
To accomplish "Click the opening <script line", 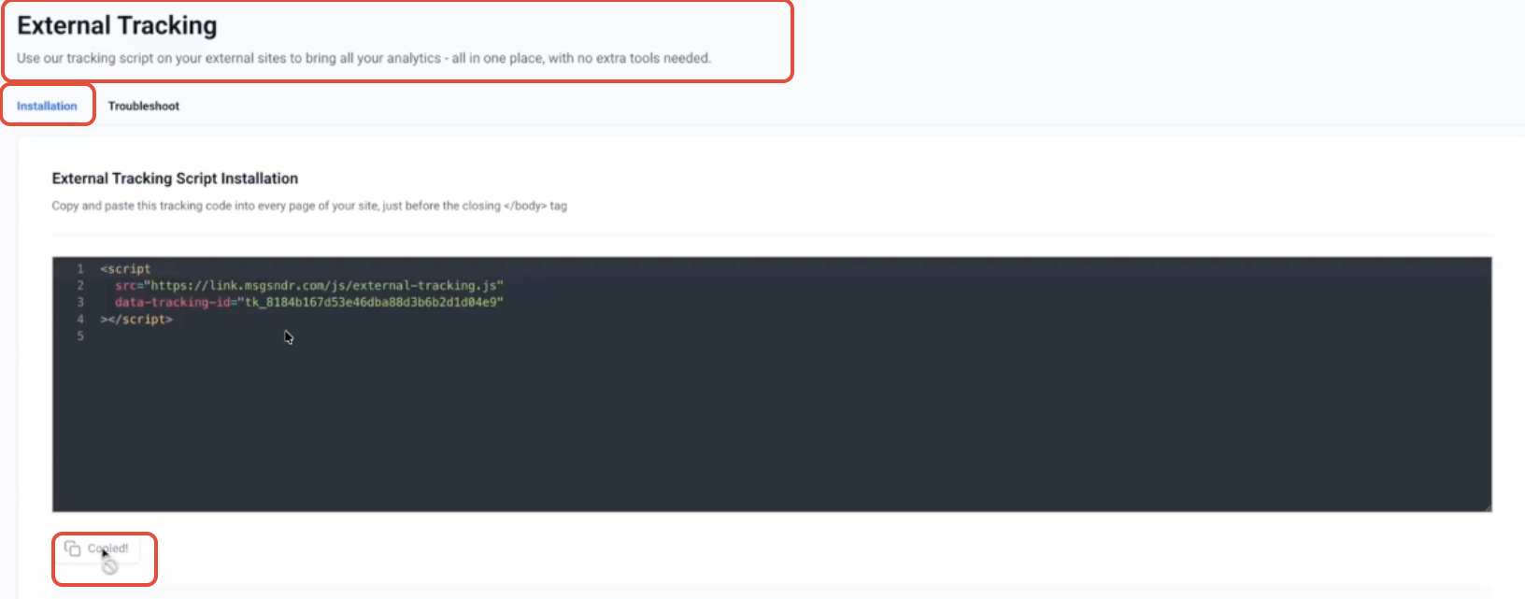I will click(125, 268).
